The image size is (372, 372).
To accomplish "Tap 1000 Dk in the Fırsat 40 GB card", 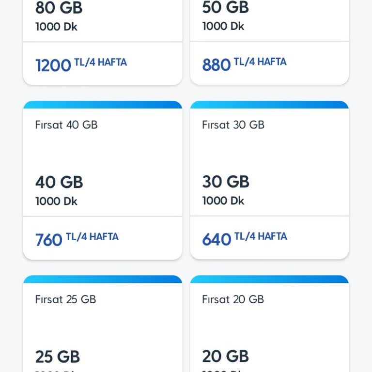I will 56,201.
